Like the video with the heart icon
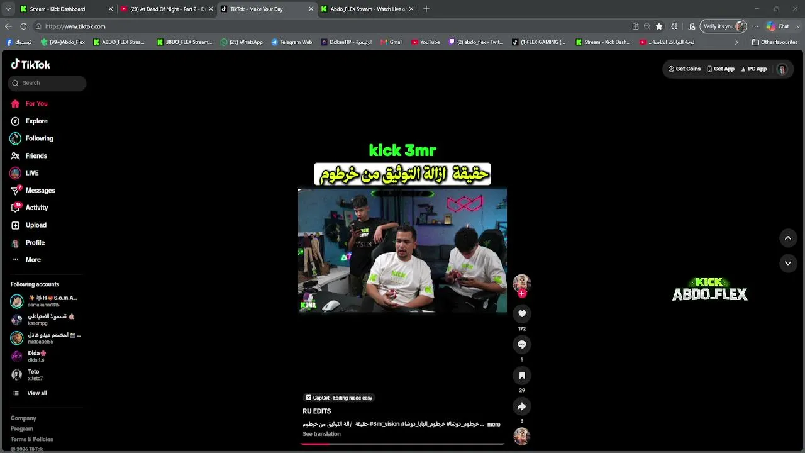 tap(521, 313)
